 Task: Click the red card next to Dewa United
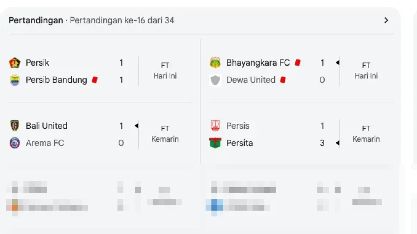[283, 79]
